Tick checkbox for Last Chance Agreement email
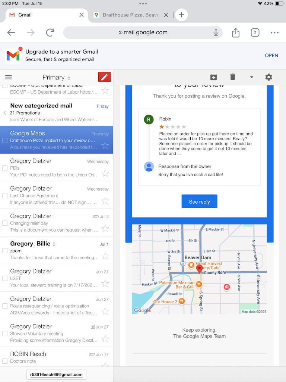286x382 pixels. pyautogui.click(x=4, y=195)
